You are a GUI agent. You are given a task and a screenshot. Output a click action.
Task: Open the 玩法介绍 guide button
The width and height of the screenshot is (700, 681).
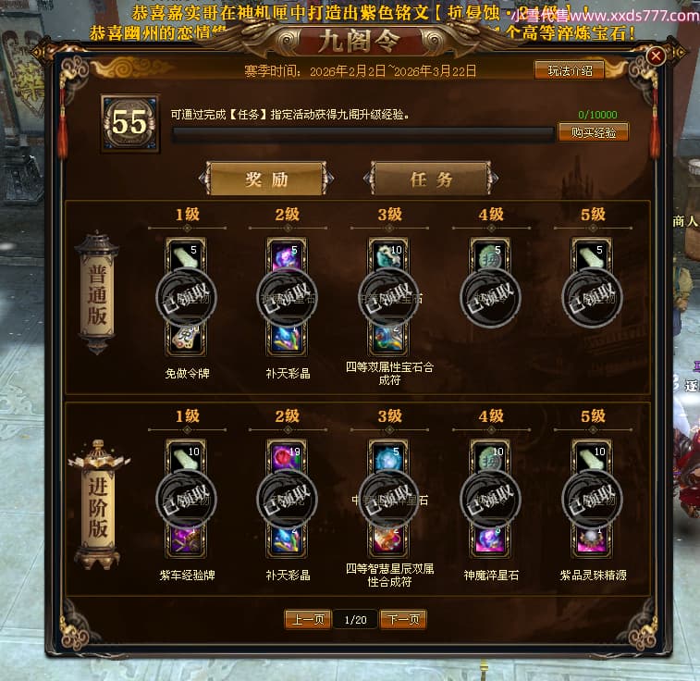pyautogui.click(x=570, y=70)
